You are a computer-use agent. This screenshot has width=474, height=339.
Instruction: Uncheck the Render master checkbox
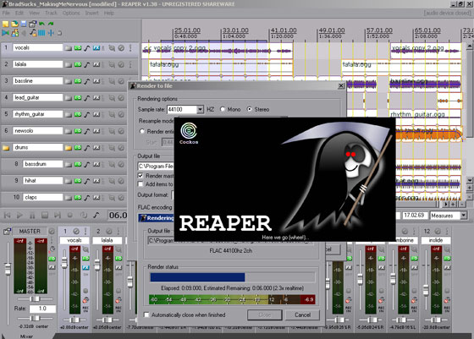click(x=141, y=175)
